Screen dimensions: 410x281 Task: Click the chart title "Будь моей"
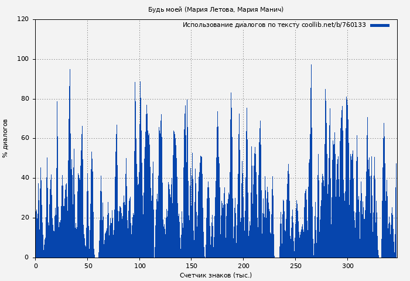coord(216,9)
